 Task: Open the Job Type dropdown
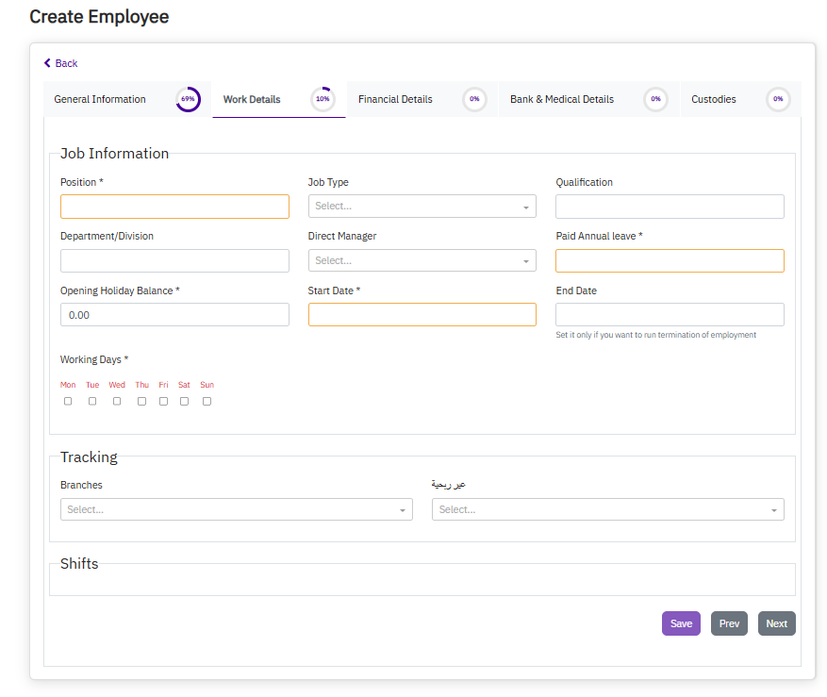422,207
